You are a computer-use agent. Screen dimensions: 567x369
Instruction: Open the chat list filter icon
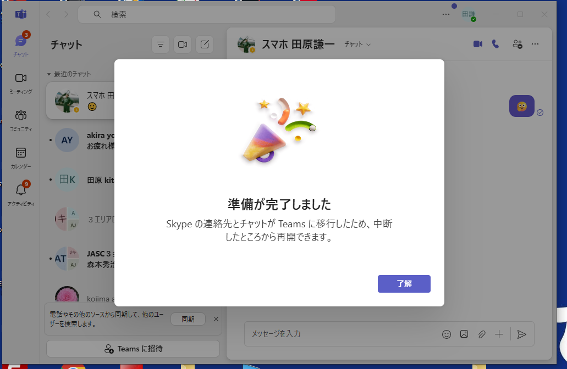click(160, 44)
